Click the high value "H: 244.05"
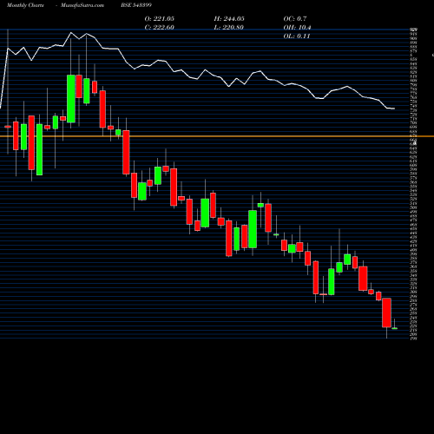This screenshot has width=434, height=434. 229,19
